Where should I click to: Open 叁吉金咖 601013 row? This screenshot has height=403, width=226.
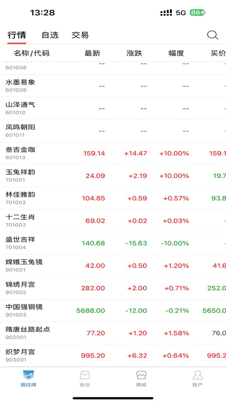tap(113, 154)
